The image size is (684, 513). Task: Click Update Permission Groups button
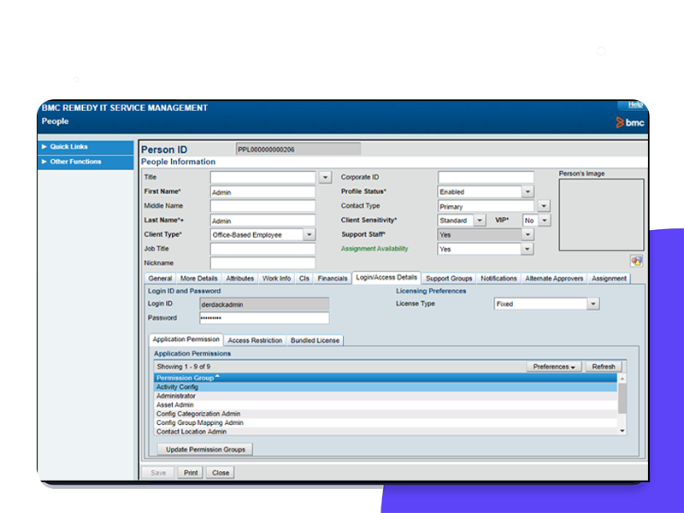click(x=205, y=450)
